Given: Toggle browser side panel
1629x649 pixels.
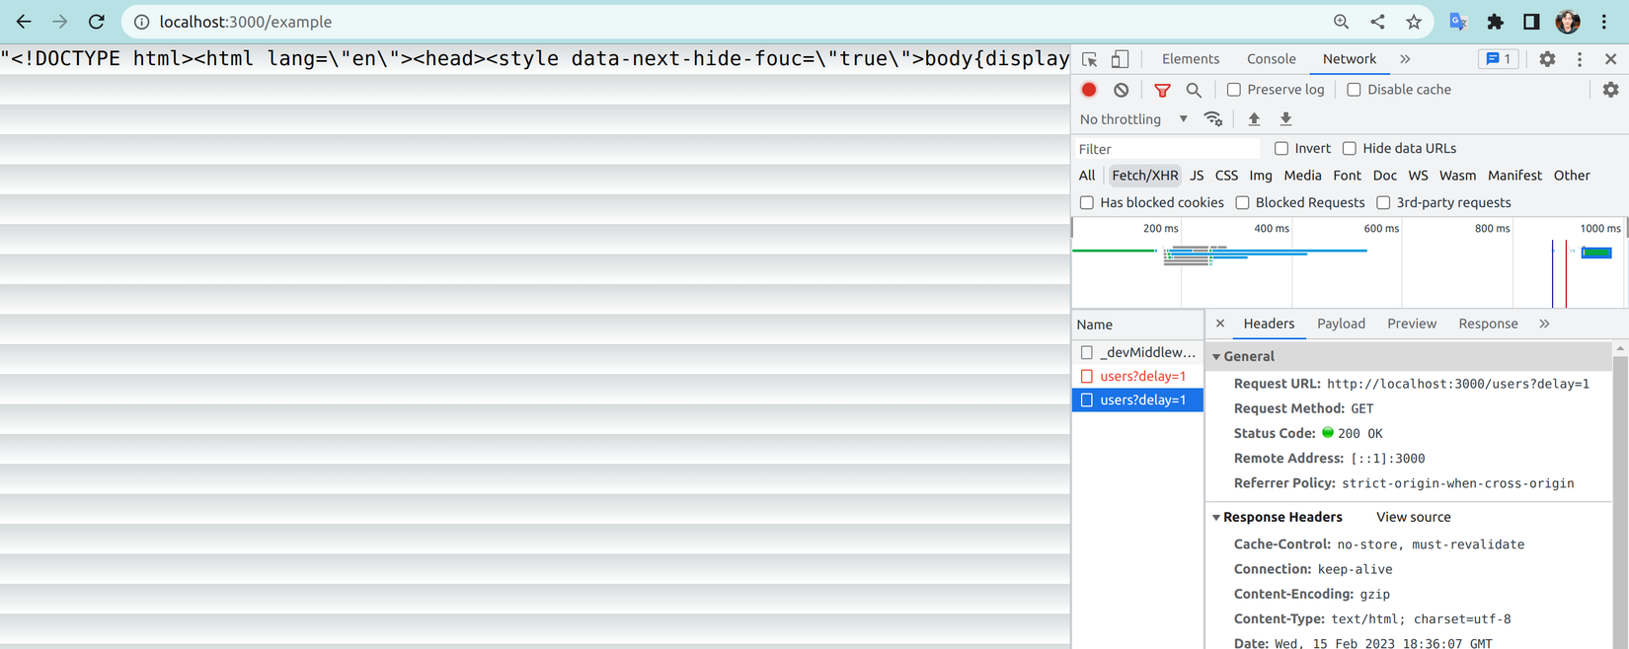Looking at the screenshot, I should pos(1531,22).
